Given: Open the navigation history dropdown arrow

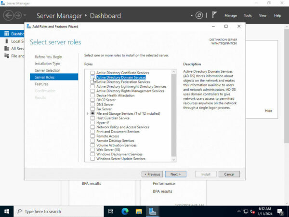Looking at the screenshot, I should pos(27,15).
